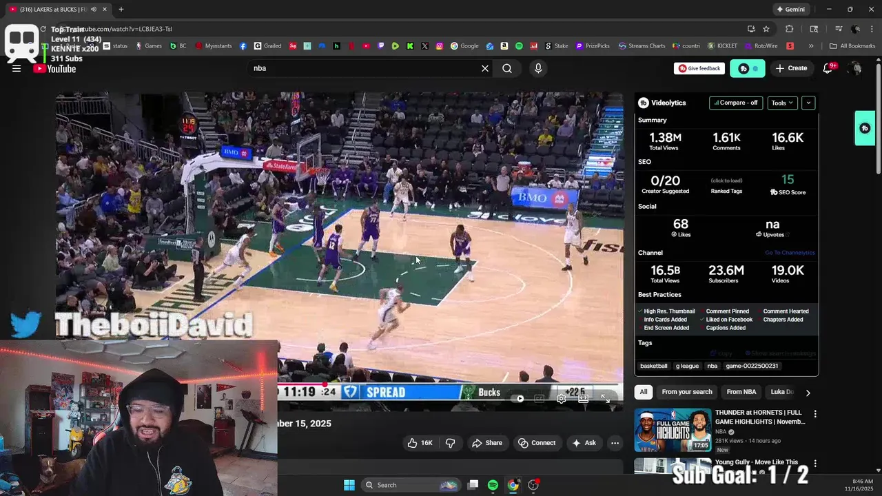
Task: Click the Ask button
Action: pyautogui.click(x=584, y=443)
